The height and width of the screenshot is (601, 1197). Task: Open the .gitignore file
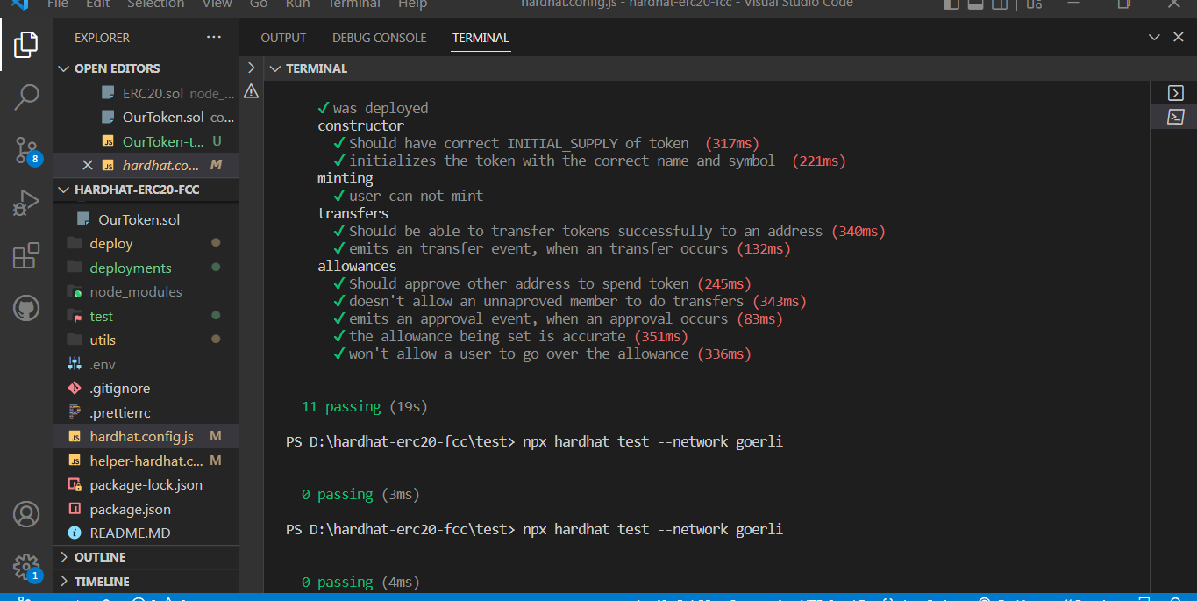click(146, 389)
